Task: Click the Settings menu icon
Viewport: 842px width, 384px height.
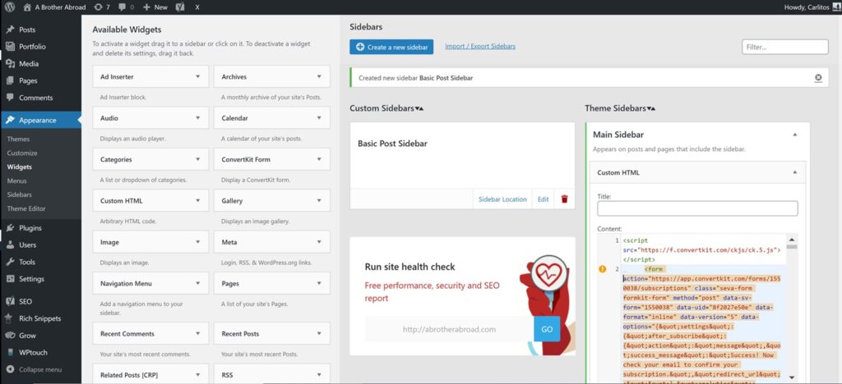Action: click(x=10, y=279)
